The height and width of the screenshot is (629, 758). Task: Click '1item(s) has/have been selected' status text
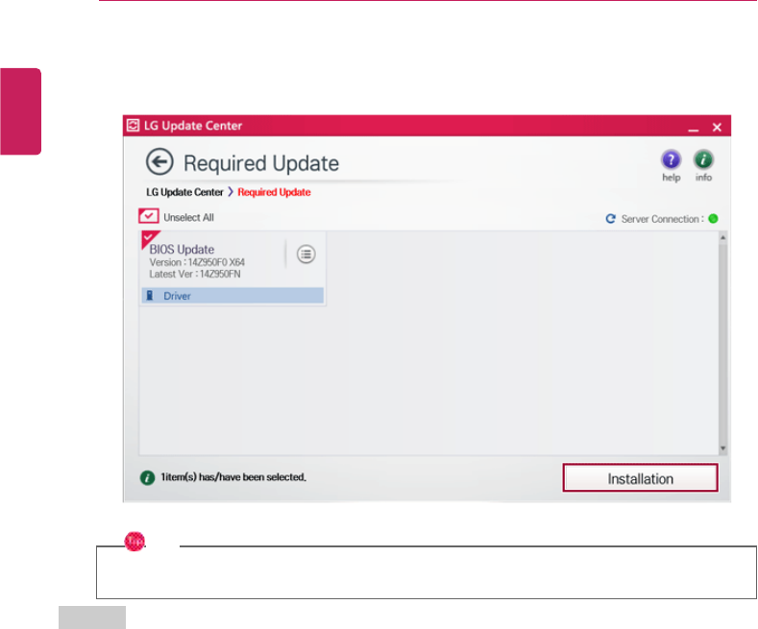[233, 477]
